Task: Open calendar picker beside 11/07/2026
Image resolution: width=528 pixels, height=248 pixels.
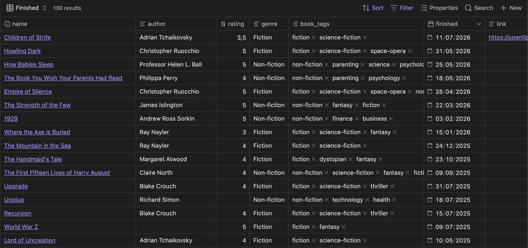Action: coord(430,37)
